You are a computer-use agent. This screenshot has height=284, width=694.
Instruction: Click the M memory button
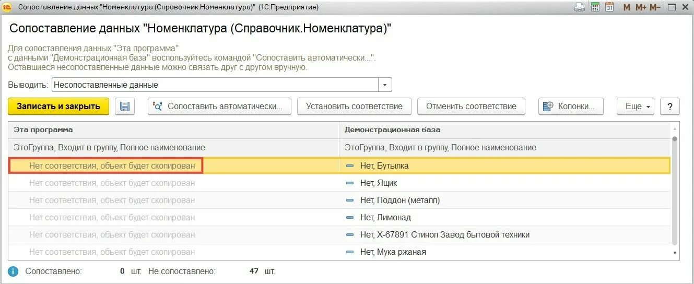627,7
